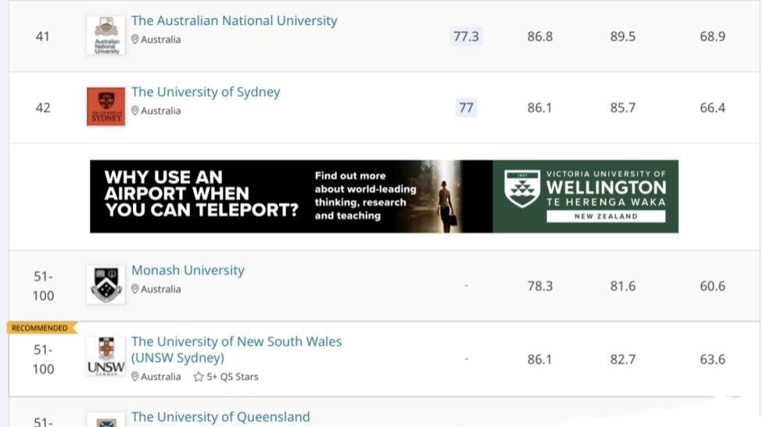Click the 5+ QS Stars label
This screenshot has width=763, height=427.
click(232, 377)
